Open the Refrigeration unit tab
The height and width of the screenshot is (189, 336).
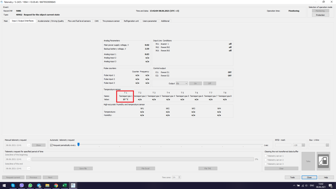point(131,21)
